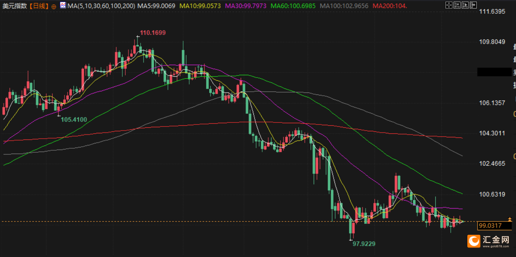Click the 110.1699 high price marker
The width and height of the screenshot is (516, 257).
tap(153, 32)
